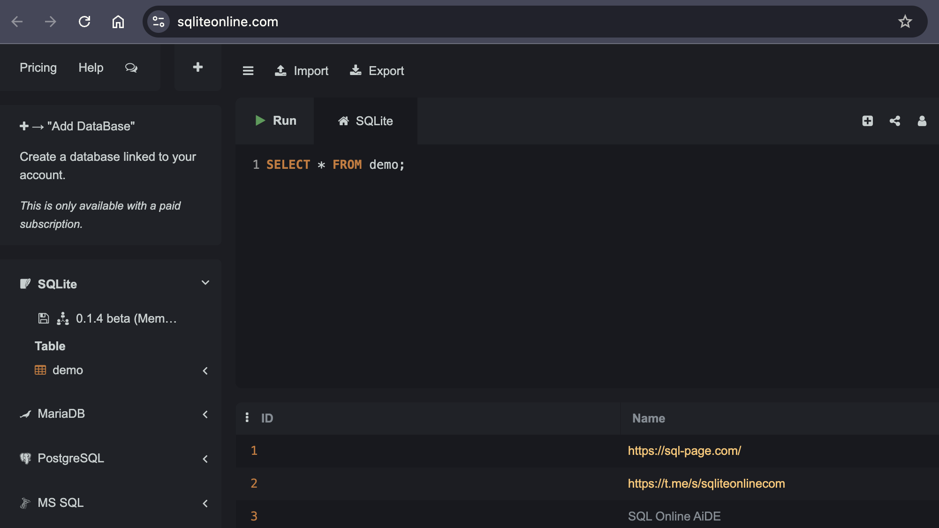Click the Export download icon
This screenshot has width=939, height=528.
click(x=356, y=70)
